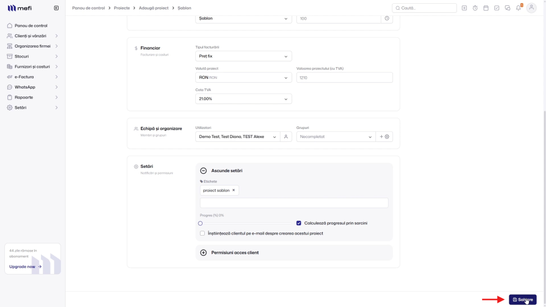
Task: Click the 'Upgrade now' link
Action: point(26,266)
